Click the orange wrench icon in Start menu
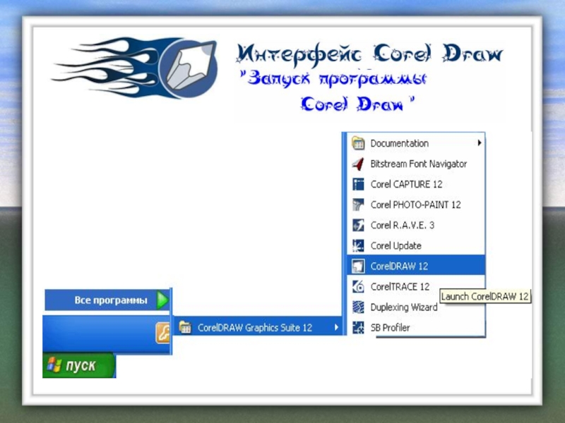 click(x=162, y=332)
